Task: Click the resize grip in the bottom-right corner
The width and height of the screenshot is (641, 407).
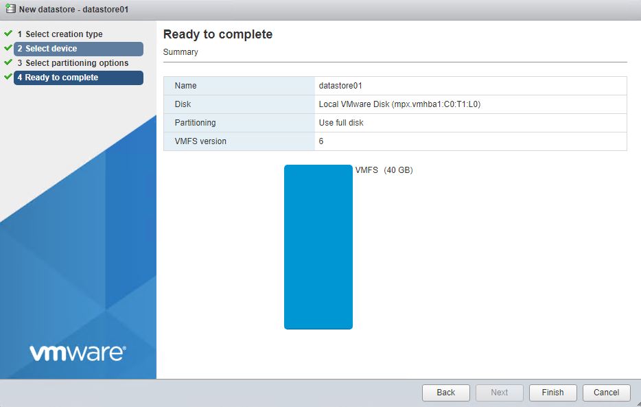Action: 637,404
